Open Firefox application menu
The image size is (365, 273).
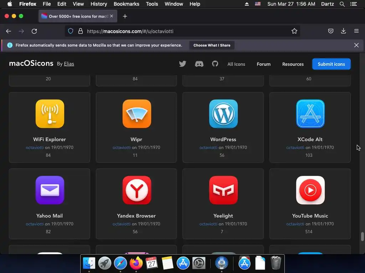pos(356,31)
